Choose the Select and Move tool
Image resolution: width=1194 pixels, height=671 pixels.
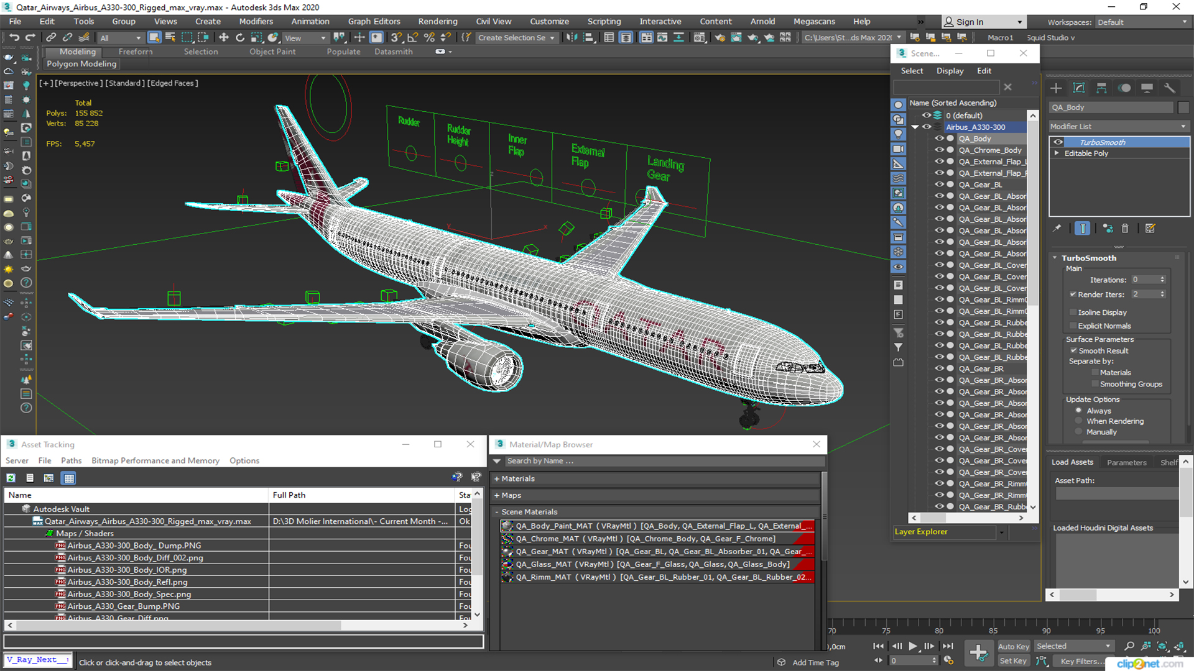pyautogui.click(x=224, y=38)
